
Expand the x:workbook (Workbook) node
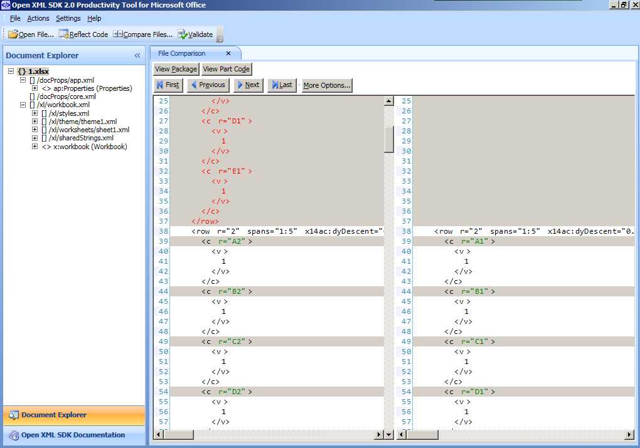click(35, 147)
